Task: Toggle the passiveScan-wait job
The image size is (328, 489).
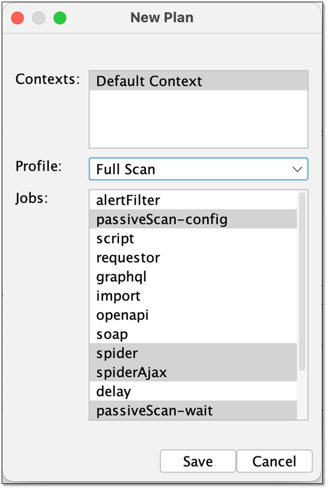Action: click(193, 411)
